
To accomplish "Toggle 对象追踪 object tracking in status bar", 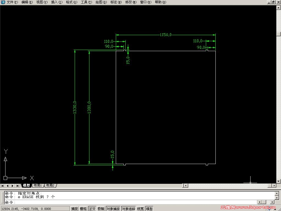I will point(128,209).
